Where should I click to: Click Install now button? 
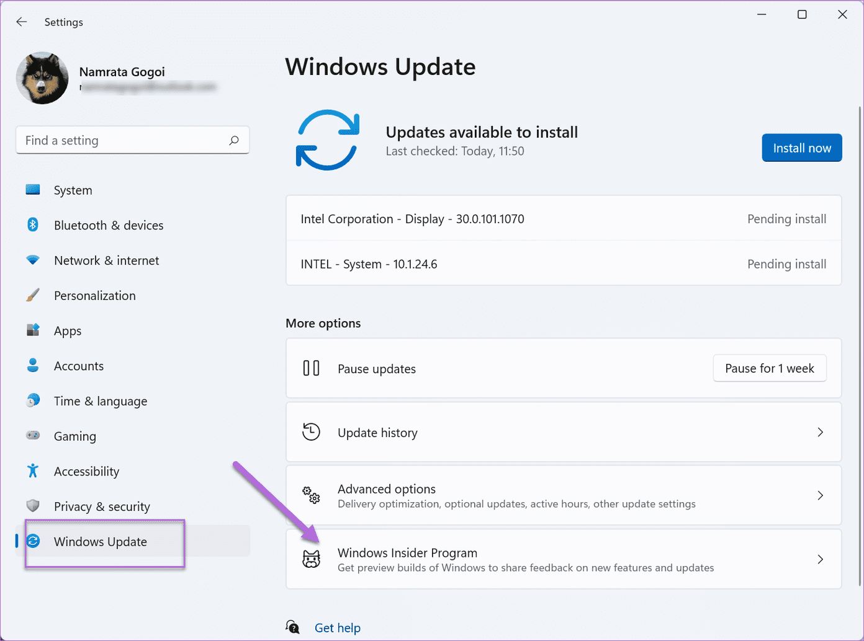(x=802, y=148)
